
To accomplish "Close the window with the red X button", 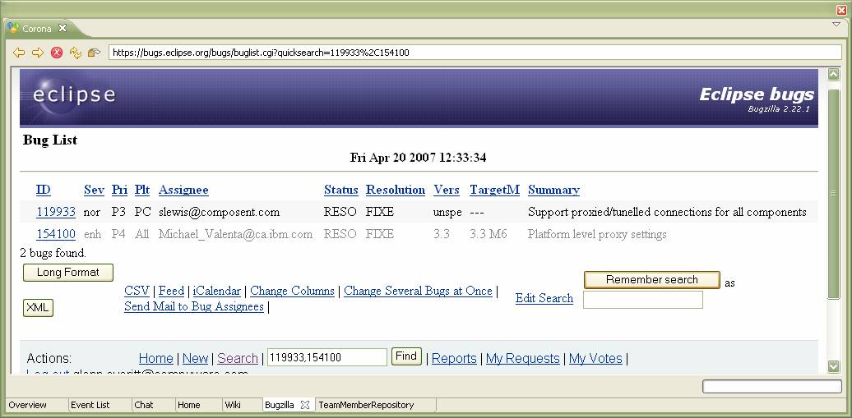I will pyautogui.click(x=841, y=9).
